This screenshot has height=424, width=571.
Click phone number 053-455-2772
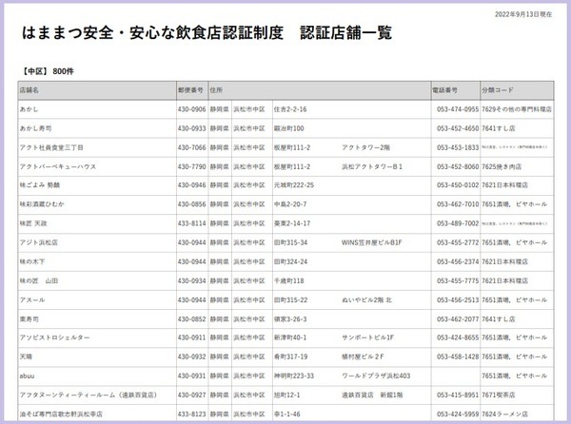pyautogui.click(x=458, y=242)
